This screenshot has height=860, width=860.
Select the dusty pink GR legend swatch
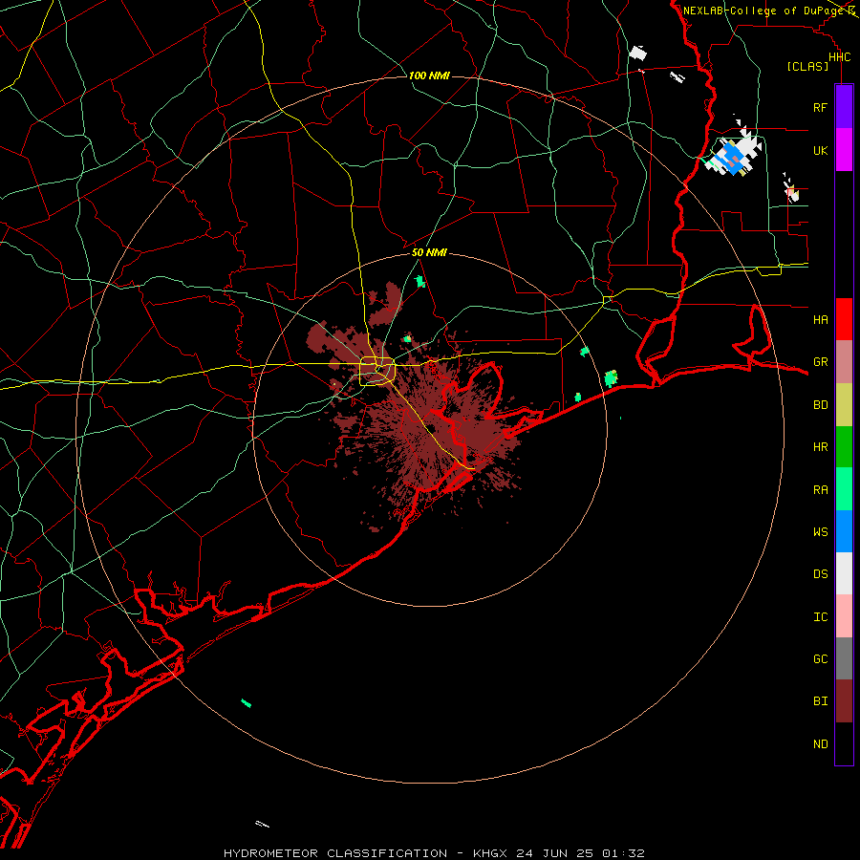point(844,362)
